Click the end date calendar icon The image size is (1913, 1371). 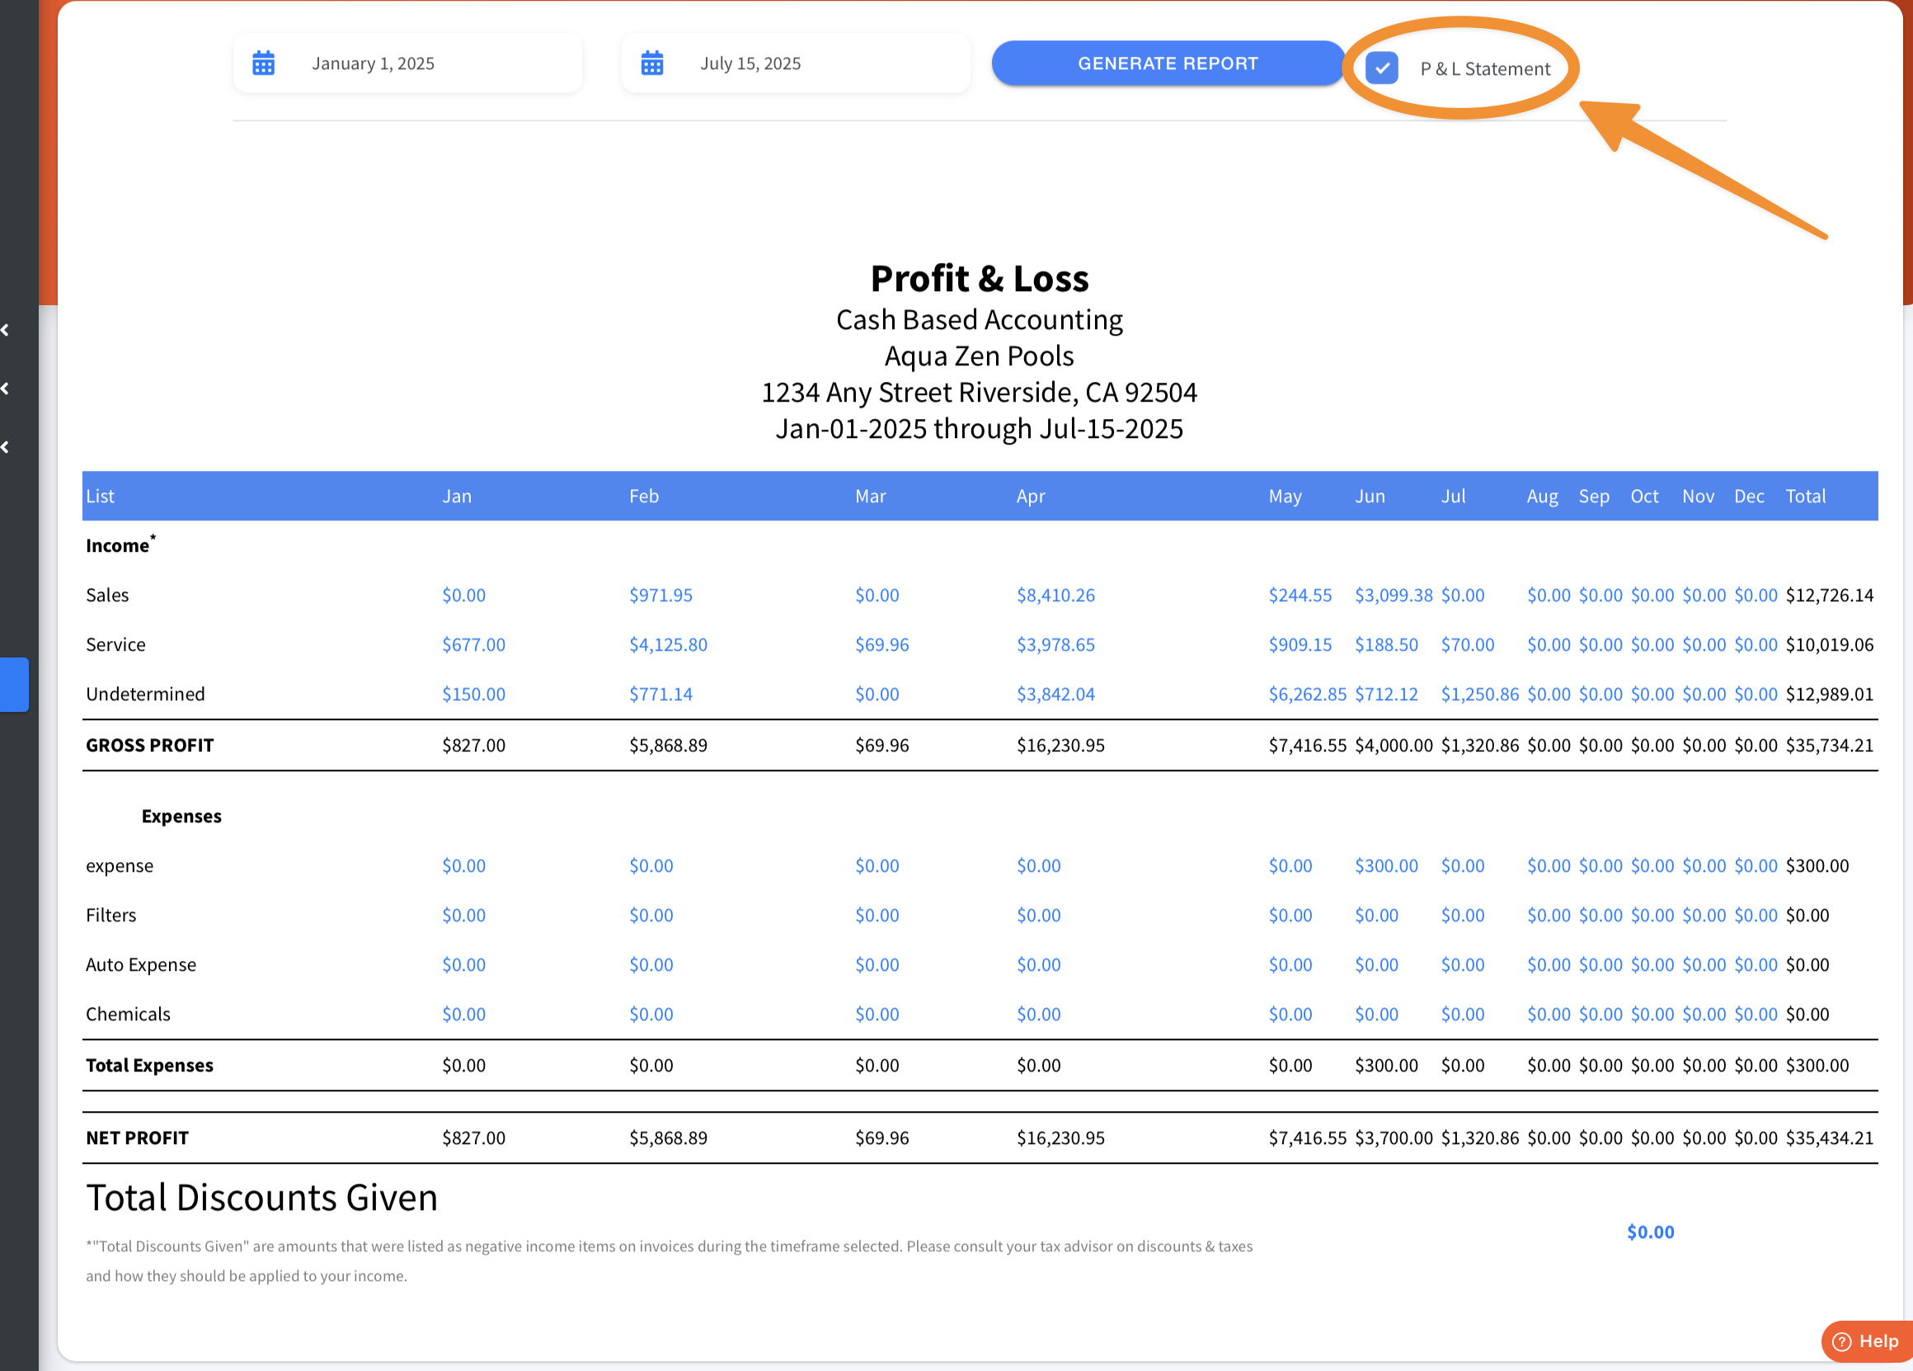pos(651,64)
